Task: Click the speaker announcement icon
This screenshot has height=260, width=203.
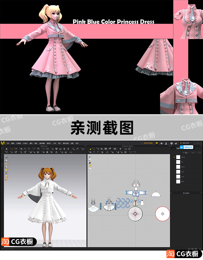Action: point(162,143)
